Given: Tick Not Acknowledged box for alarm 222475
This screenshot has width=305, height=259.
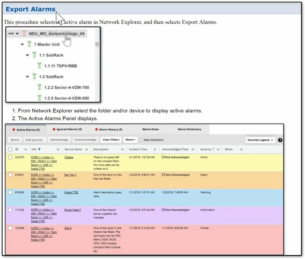Looking at the screenshot, I should 163,157.
